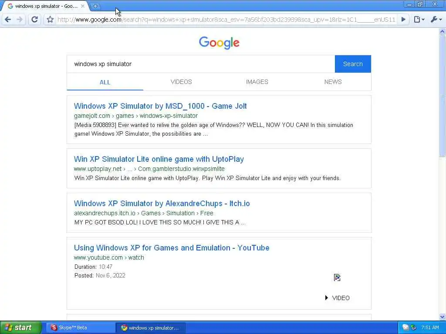Image resolution: width=446 pixels, height=334 pixels.
Task: Click the second system tray icon
Action: point(414,327)
